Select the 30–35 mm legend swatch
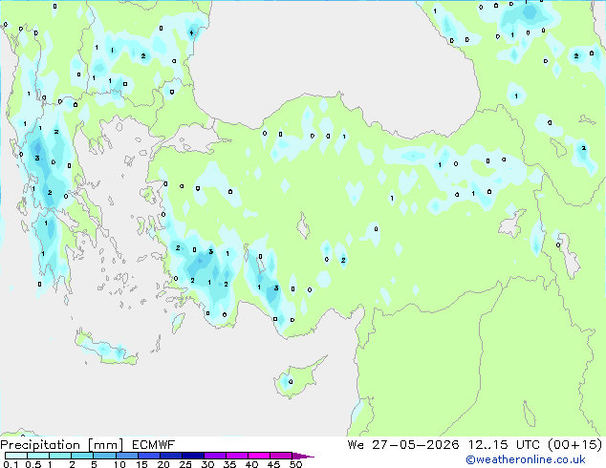606x468 pixels. coord(215,456)
